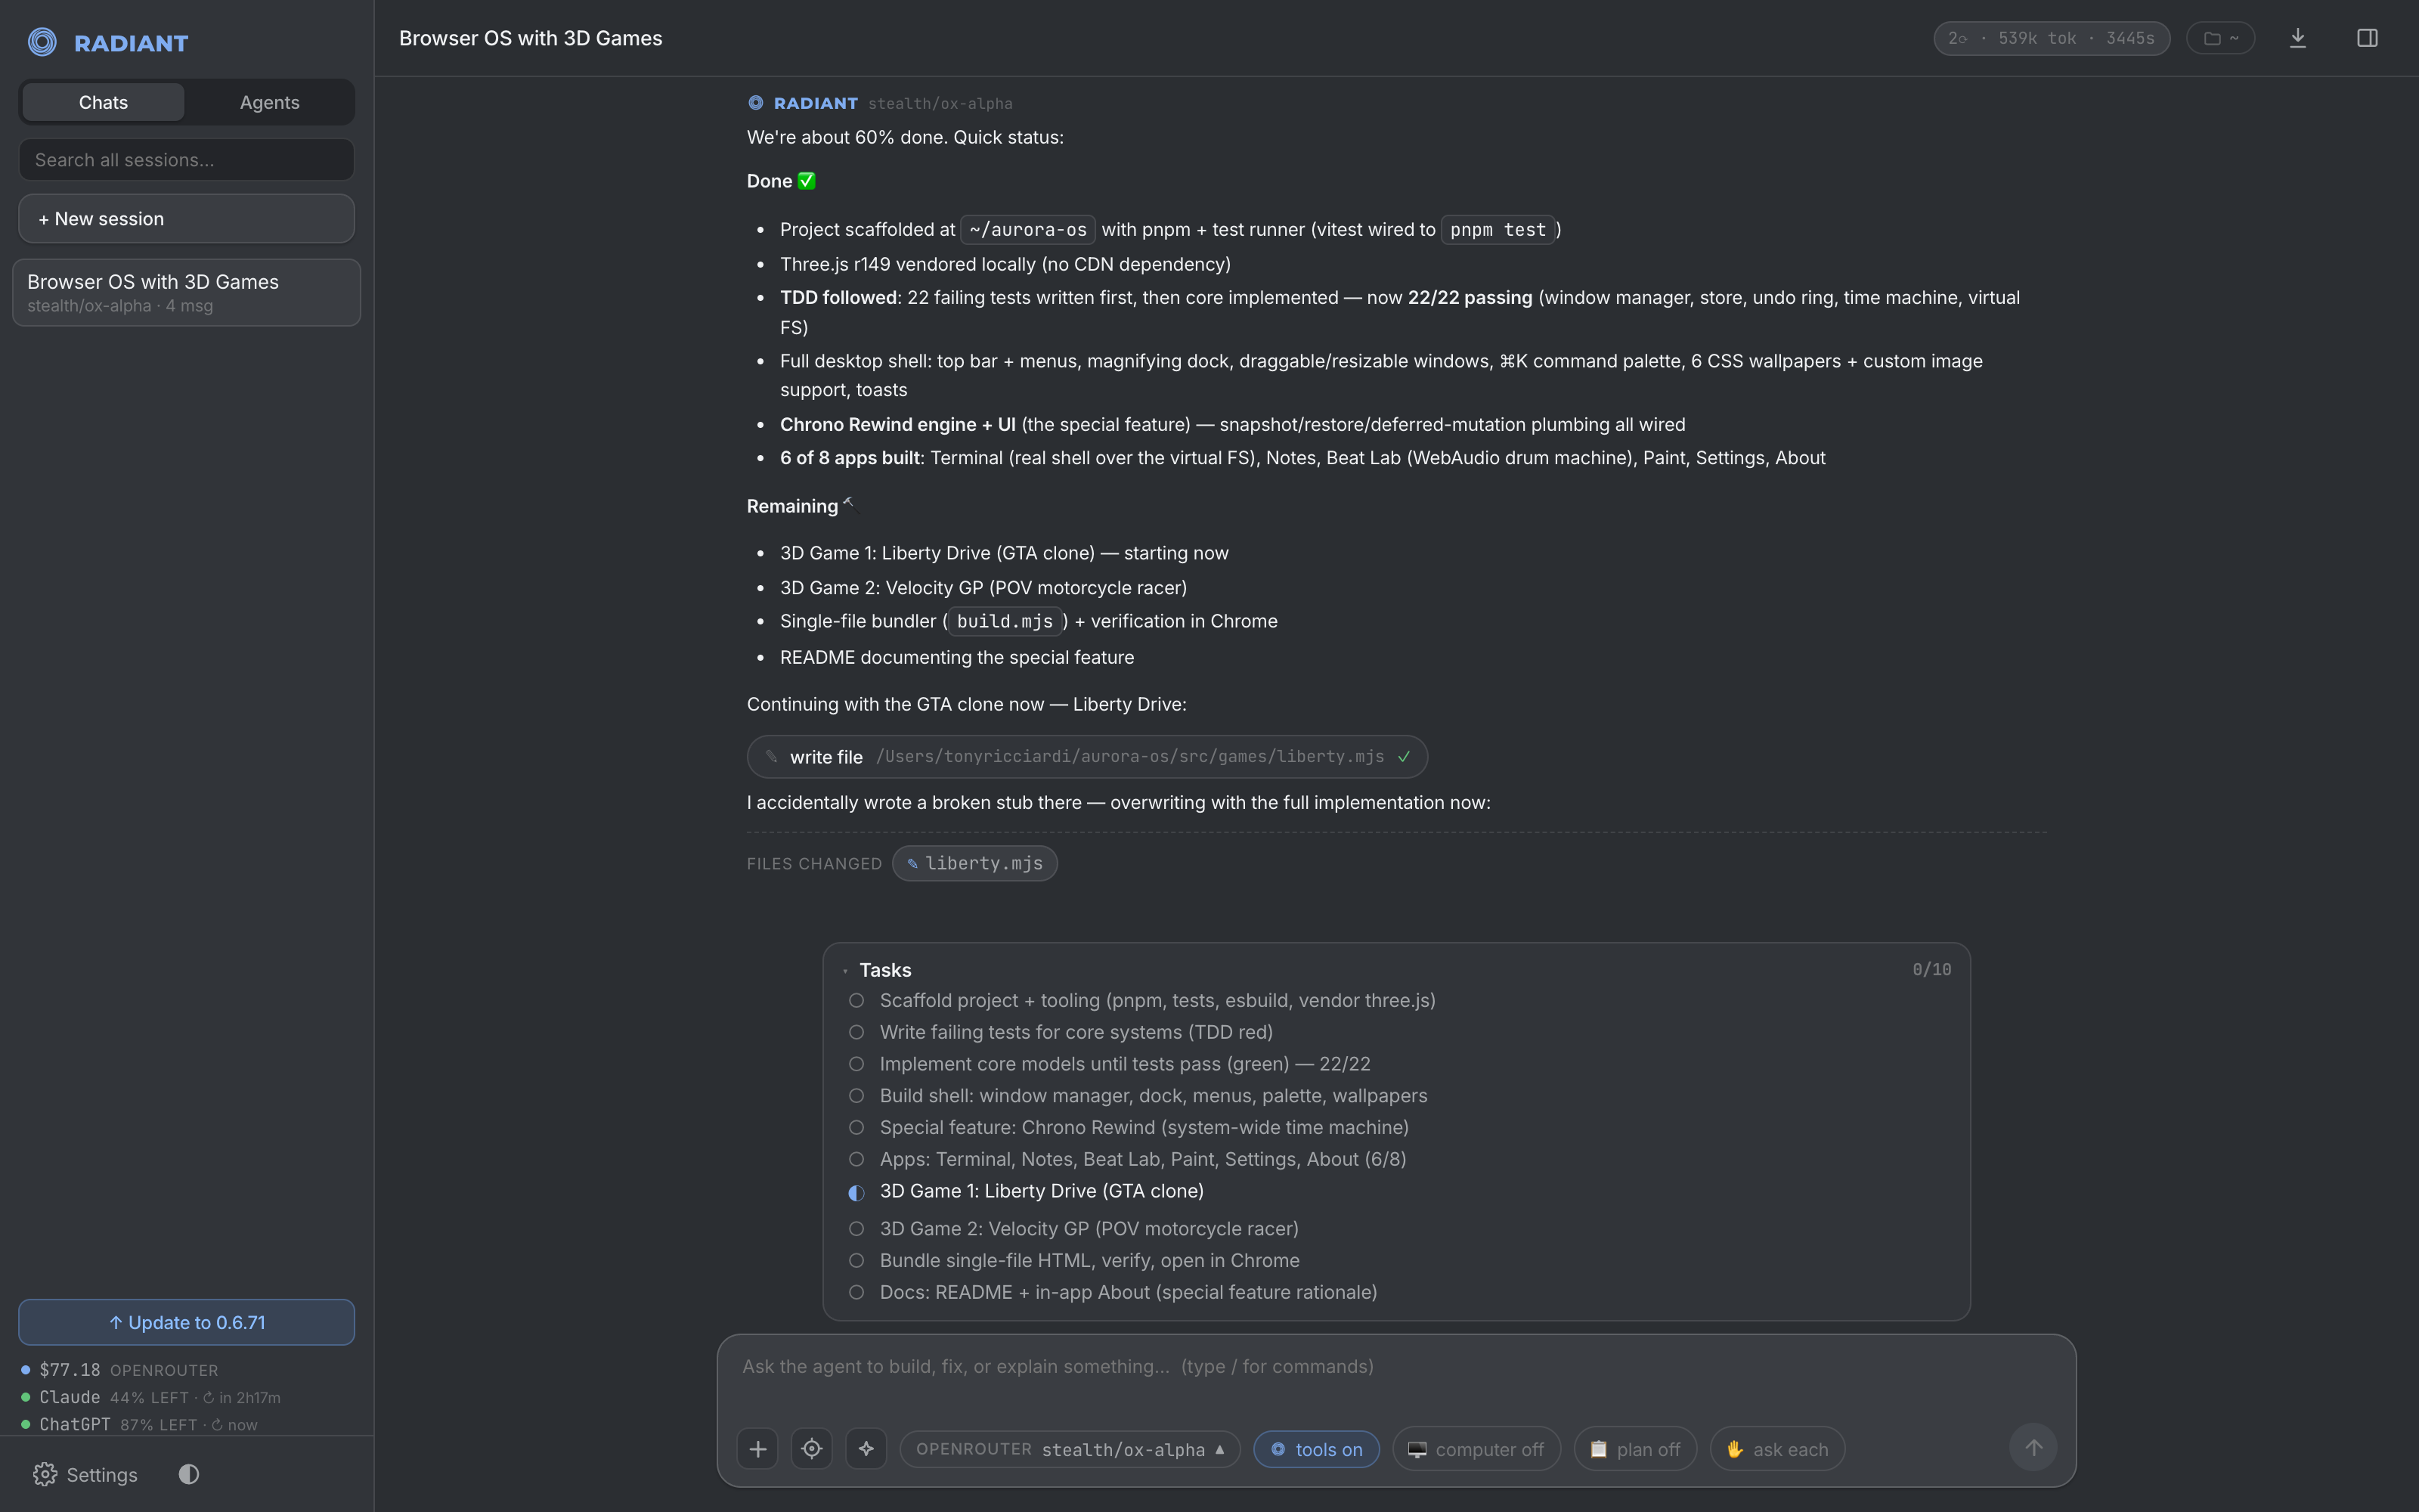Toggle computer off mode

click(x=1476, y=1449)
